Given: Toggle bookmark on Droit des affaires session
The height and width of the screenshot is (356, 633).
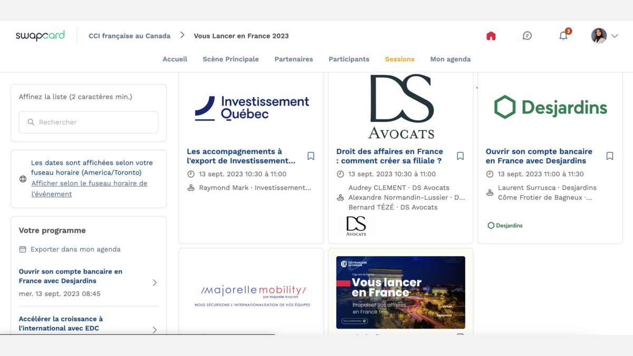Looking at the screenshot, I should point(460,156).
